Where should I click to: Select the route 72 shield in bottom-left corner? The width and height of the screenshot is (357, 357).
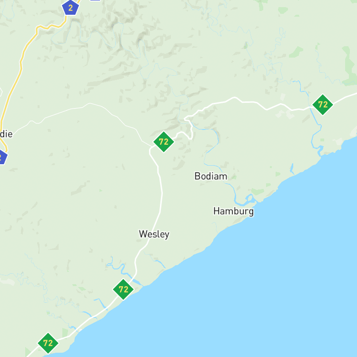[48, 343]
